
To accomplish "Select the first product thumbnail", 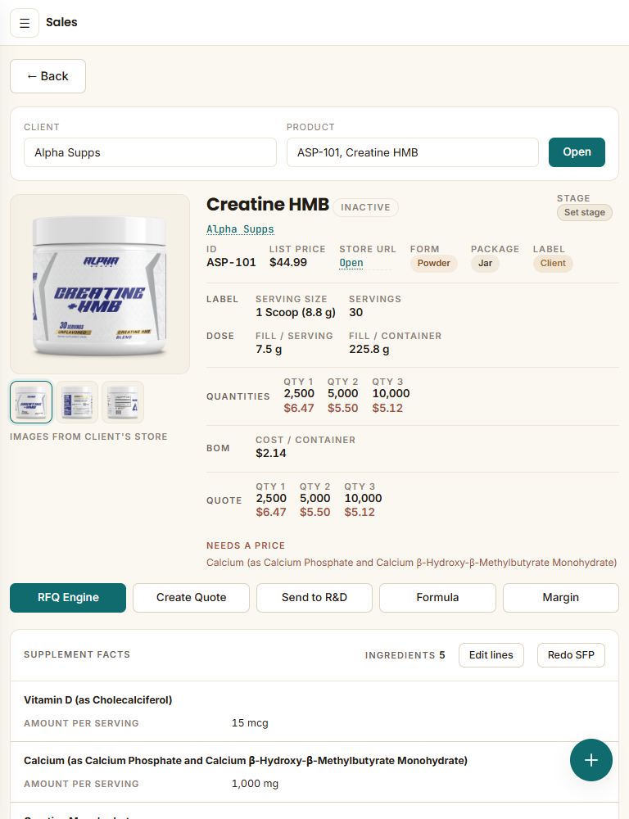I will pyautogui.click(x=31, y=402).
